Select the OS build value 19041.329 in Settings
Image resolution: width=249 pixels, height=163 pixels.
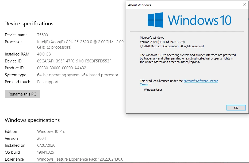point(45,152)
